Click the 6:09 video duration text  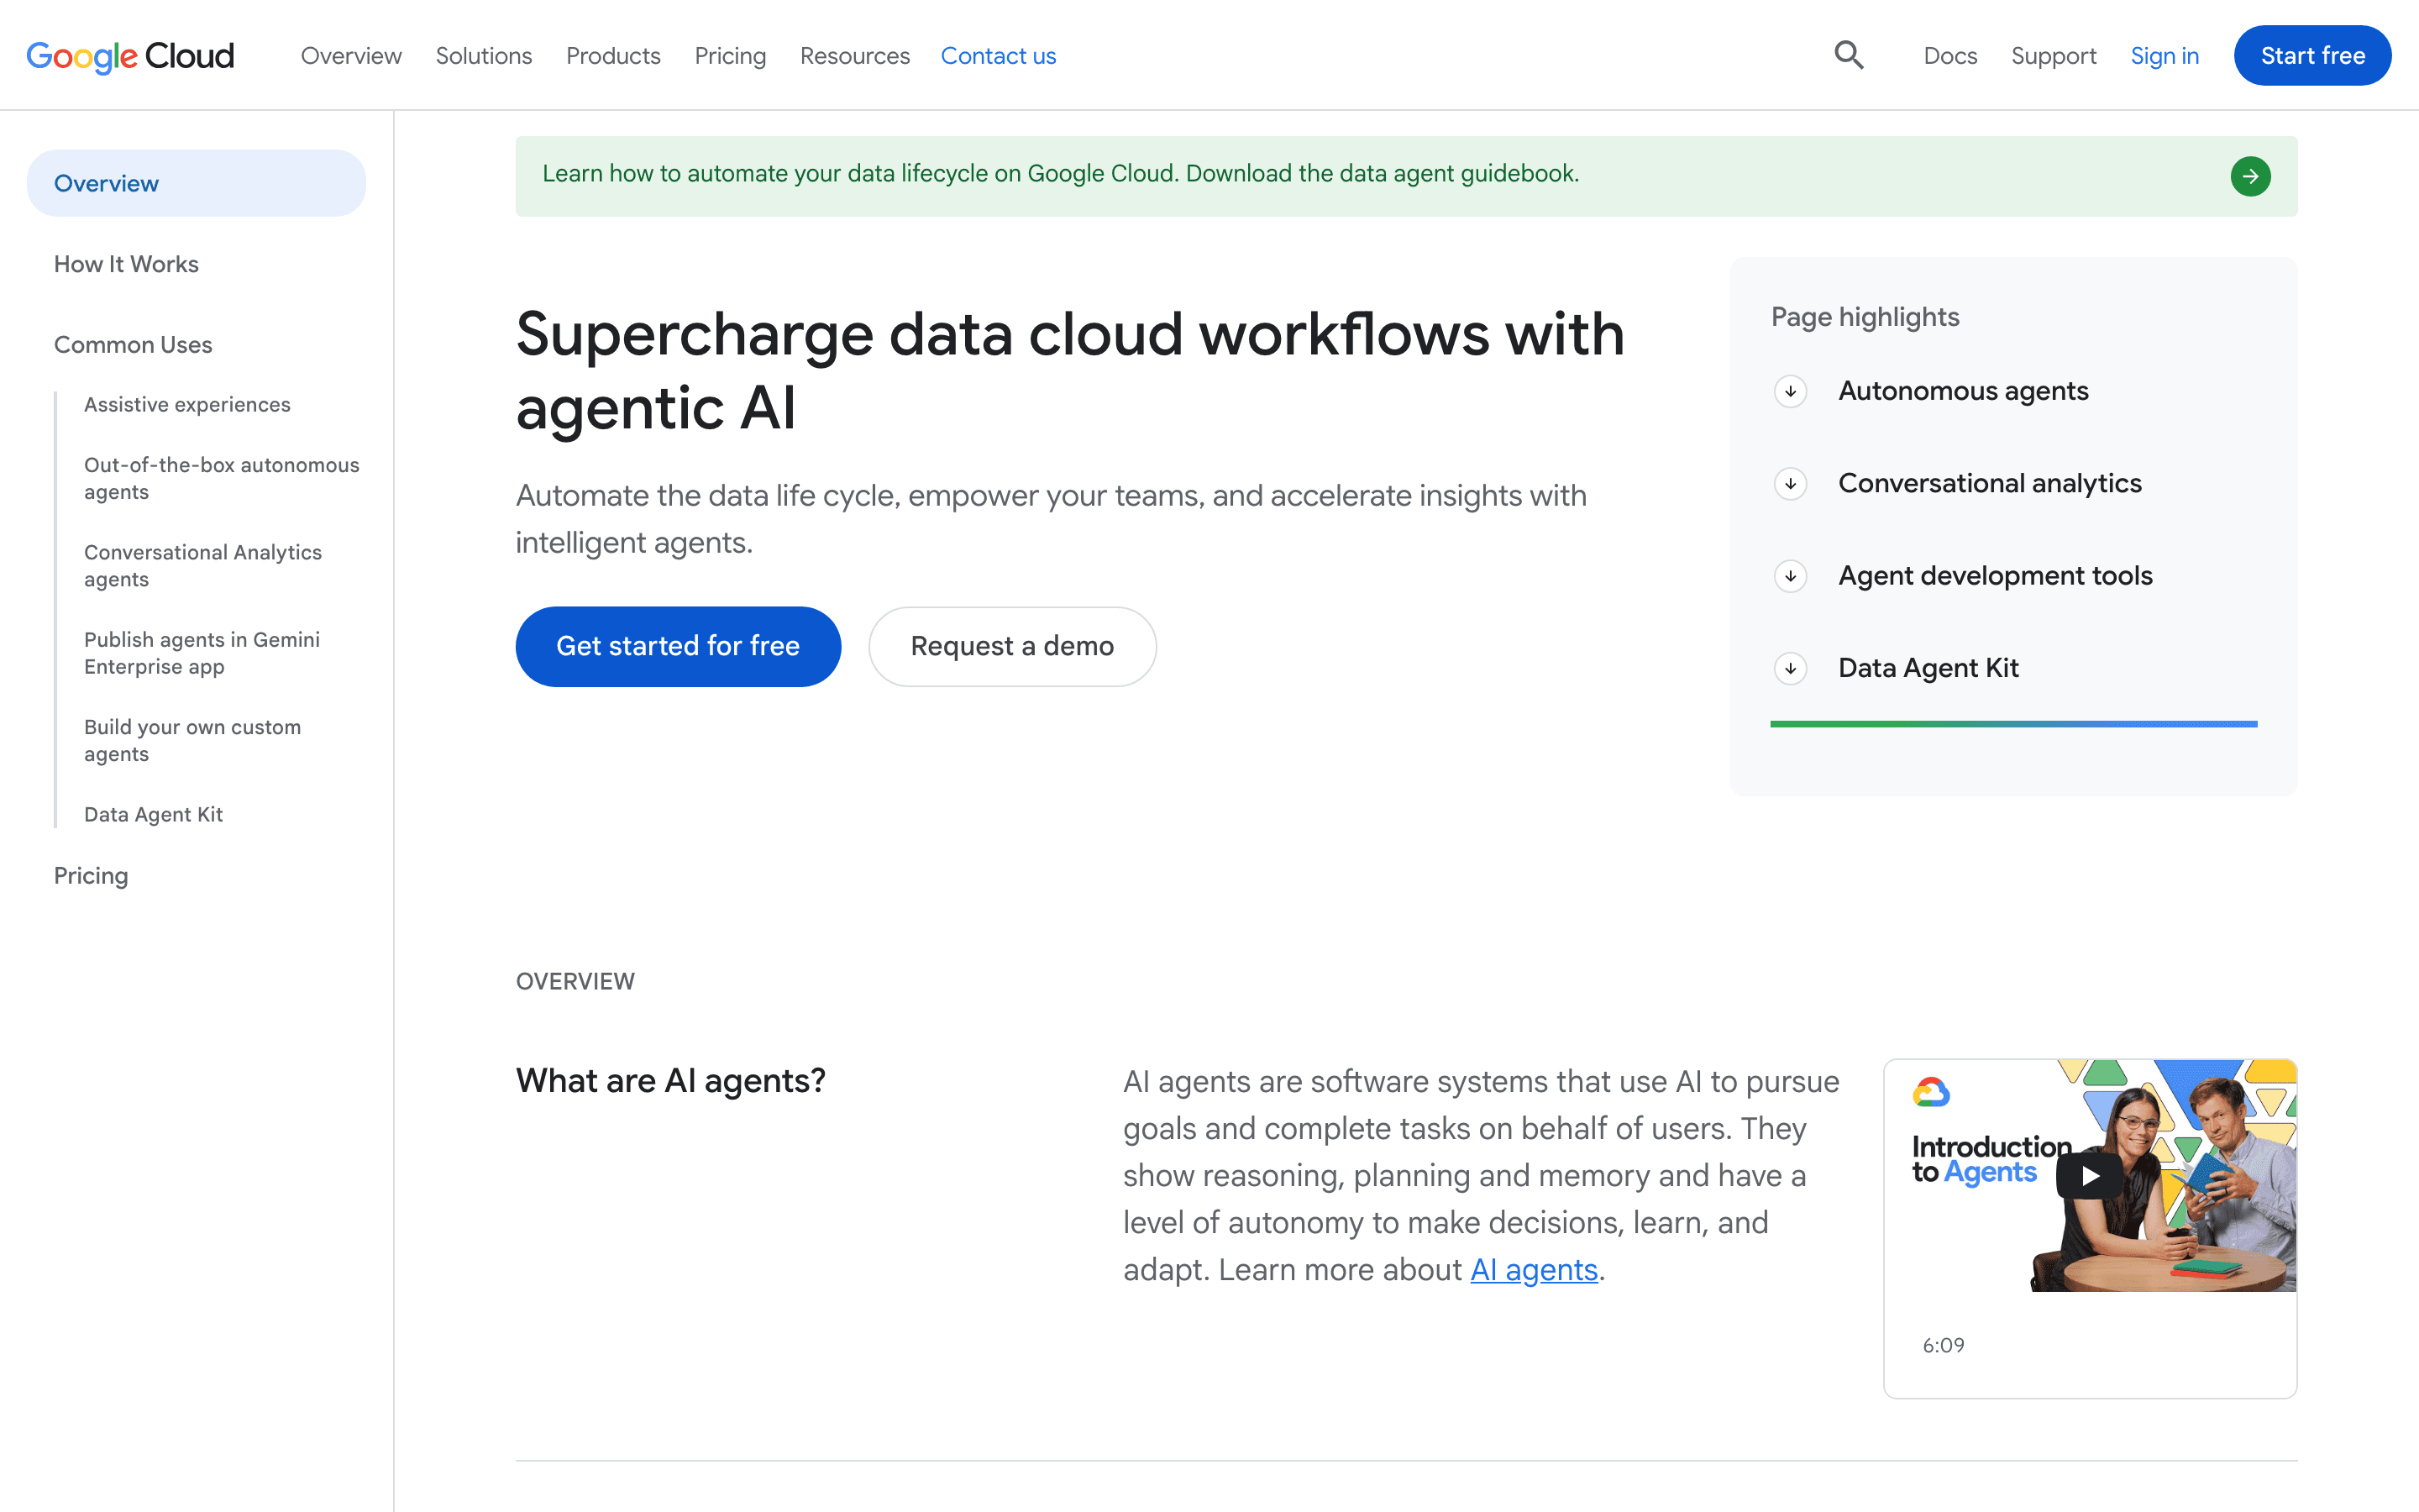coord(1944,1345)
